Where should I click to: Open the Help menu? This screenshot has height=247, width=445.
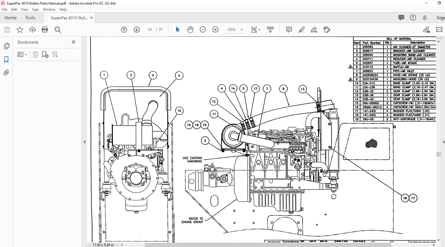[x=63, y=9]
